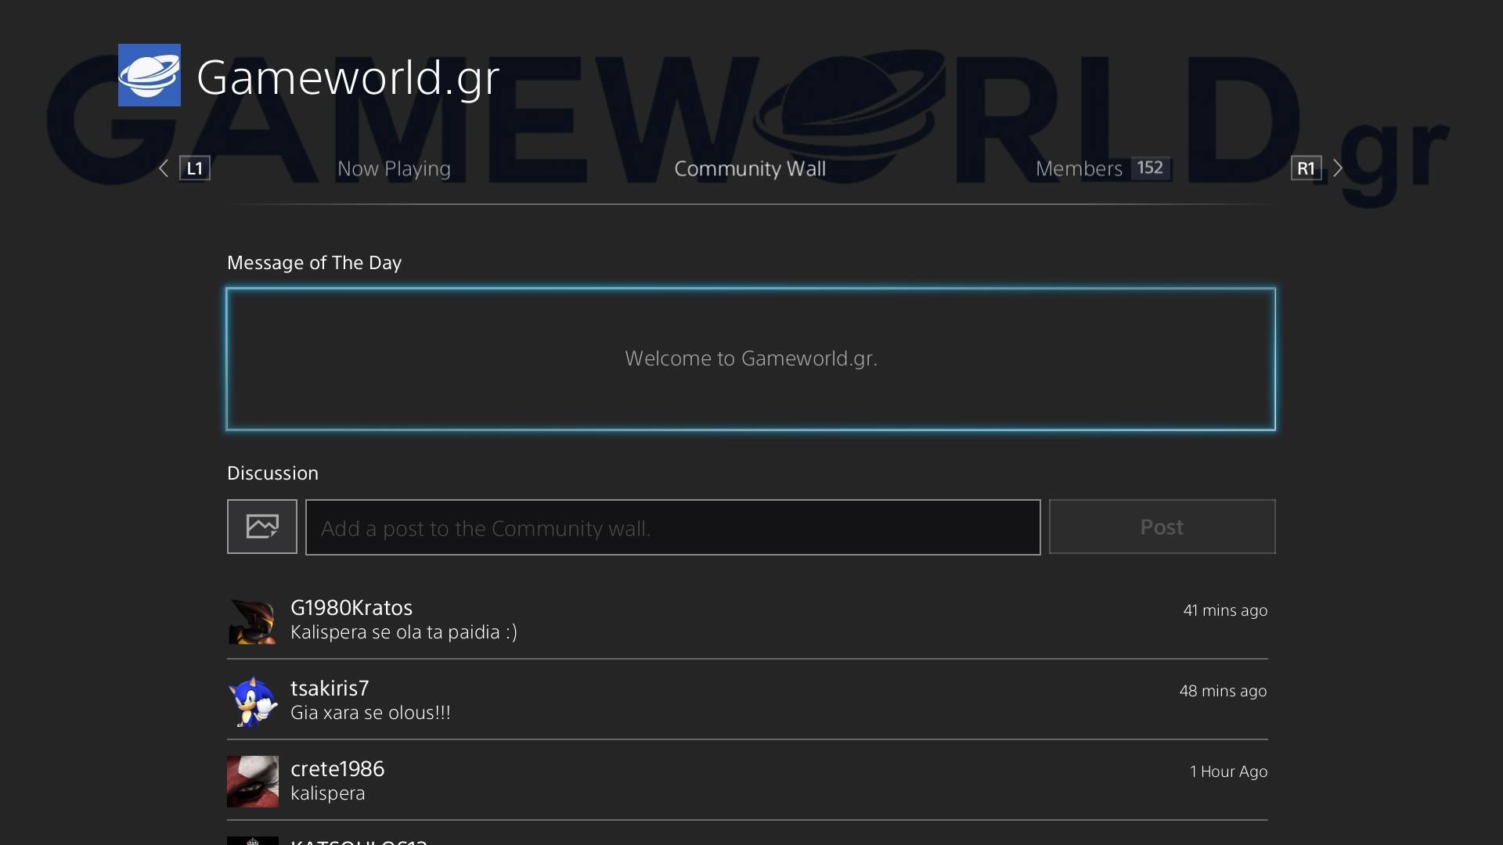Open G1980Kratos avatar image
The width and height of the screenshot is (1503, 845).
tap(252, 621)
